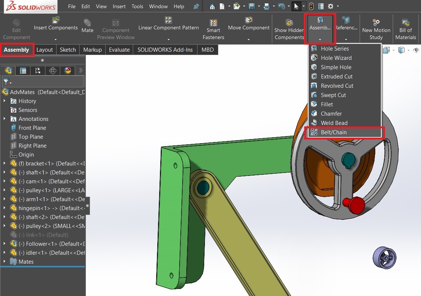Open the Tools menu
This screenshot has width=421, height=296.
coord(137,6)
